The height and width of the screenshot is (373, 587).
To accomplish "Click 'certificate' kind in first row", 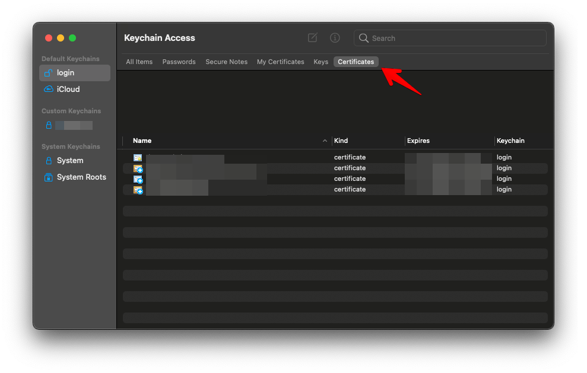I will (350, 158).
